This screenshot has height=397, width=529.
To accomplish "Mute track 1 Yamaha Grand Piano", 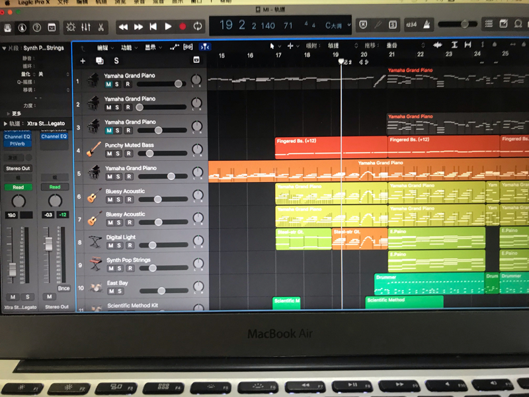I will 108,84.
